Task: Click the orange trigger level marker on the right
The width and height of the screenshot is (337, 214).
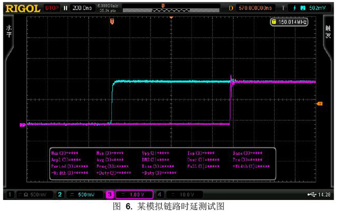Action: 320,104
